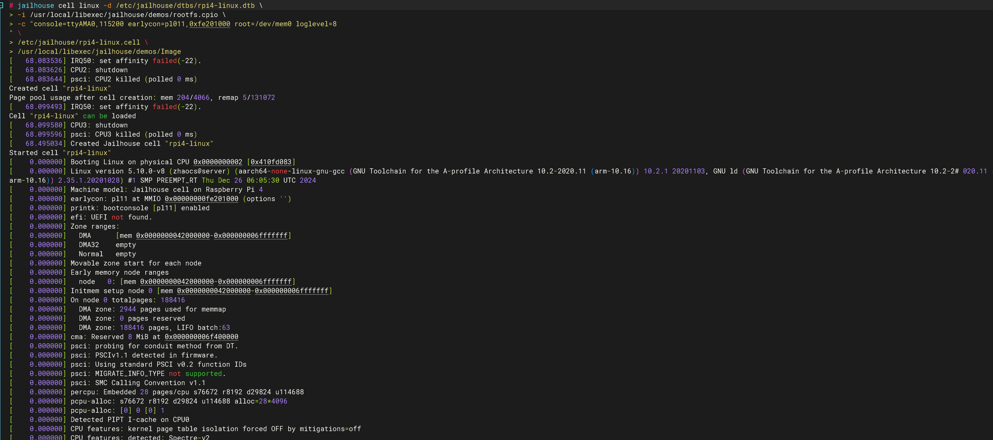Collapse the code block fold marker
993x440 pixels.
[2, 5]
